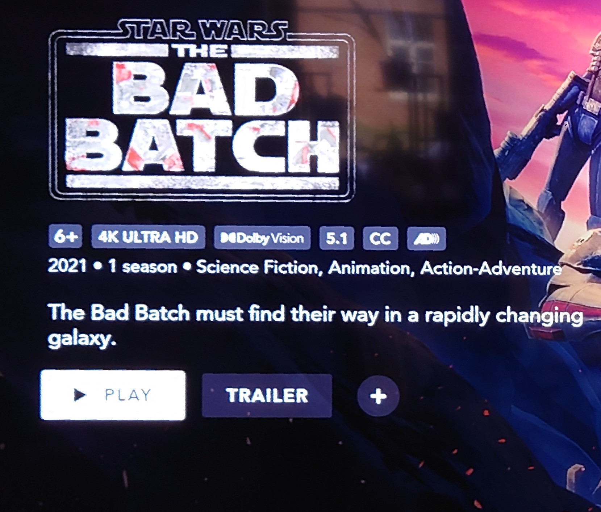
Task: Click the play triangle icon
Action: click(79, 394)
